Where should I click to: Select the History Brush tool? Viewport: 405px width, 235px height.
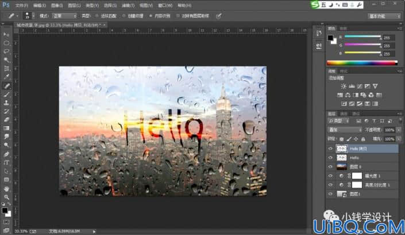click(6, 111)
